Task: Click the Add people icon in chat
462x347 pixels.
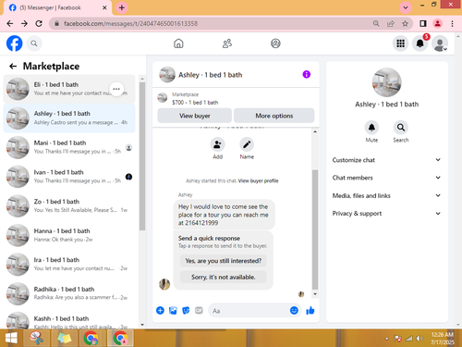Action: [x=217, y=144]
